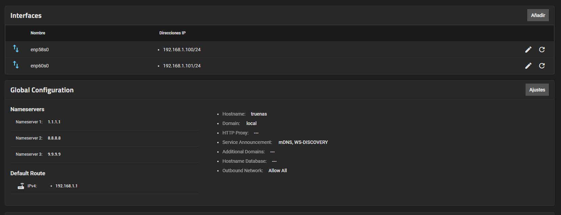Click the Global Configuration heading

(x=42, y=90)
